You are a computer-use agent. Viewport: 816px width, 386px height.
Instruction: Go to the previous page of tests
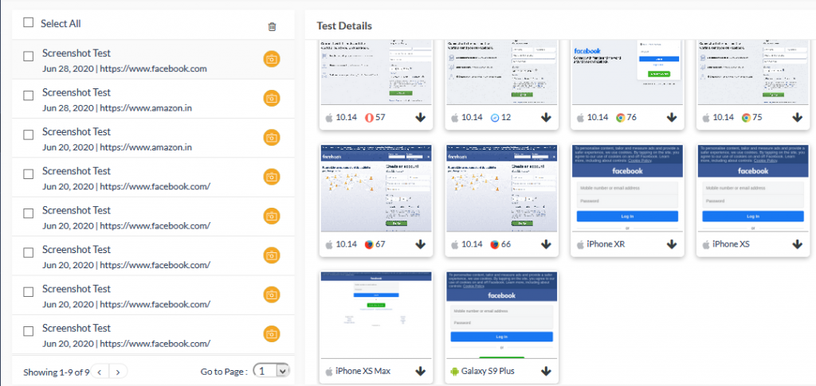pyautogui.click(x=100, y=372)
